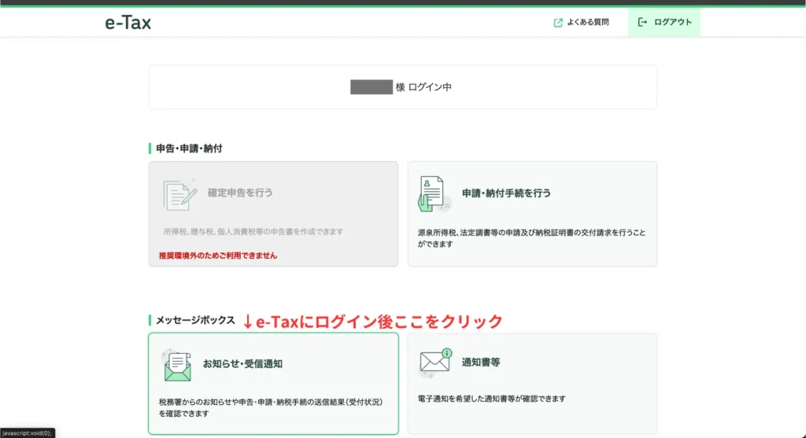Click the 所得税、贈与税、個人消費税等 description text
The width and height of the screenshot is (806, 438).
[253, 231]
